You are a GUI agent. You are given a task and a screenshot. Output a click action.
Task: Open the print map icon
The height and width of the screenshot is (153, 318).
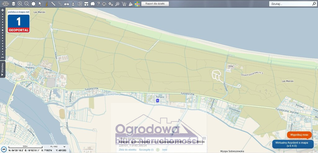(66, 4)
